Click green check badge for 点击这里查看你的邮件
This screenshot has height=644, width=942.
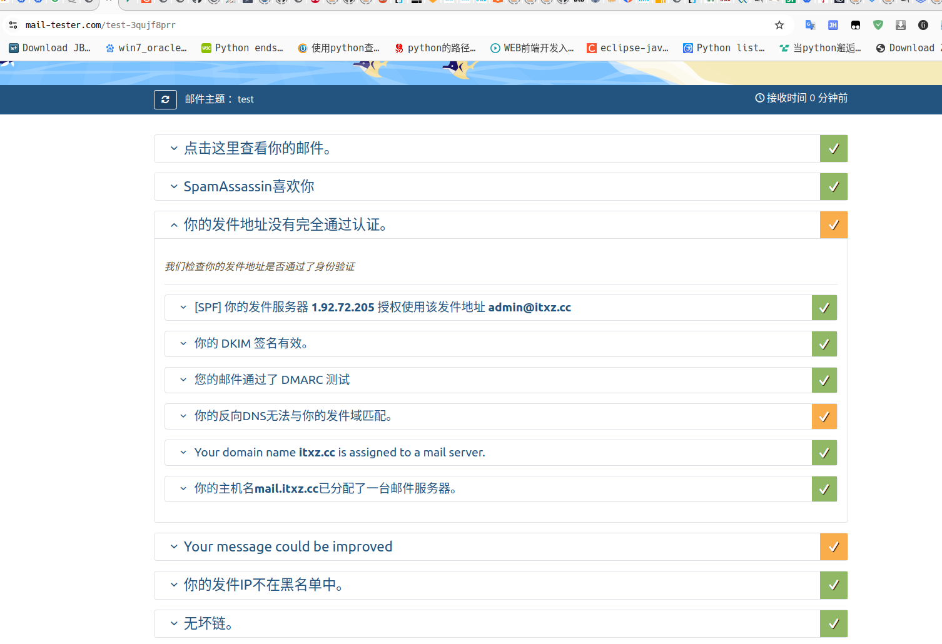tap(834, 149)
